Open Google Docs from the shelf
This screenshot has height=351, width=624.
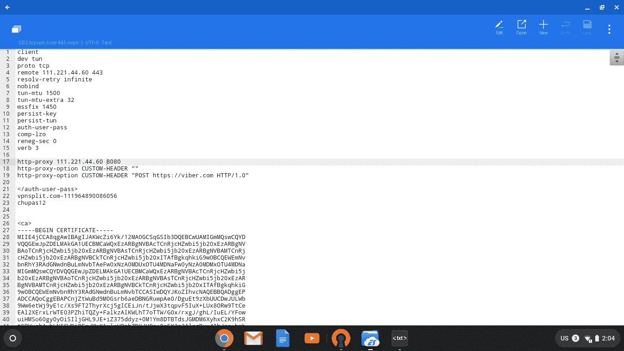tap(283, 339)
